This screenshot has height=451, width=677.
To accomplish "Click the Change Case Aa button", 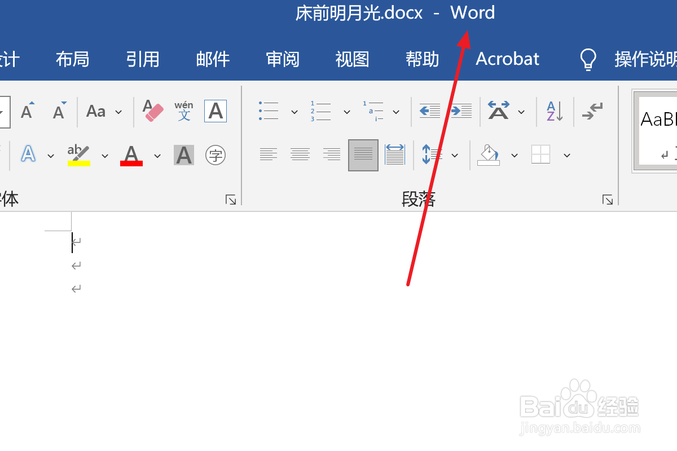I will pyautogui.click(x=96, y=111).
